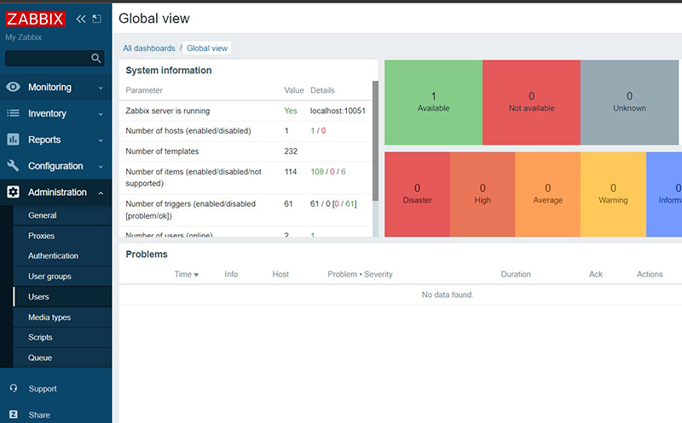
Task: Click the Info column header
Action: 231,274
